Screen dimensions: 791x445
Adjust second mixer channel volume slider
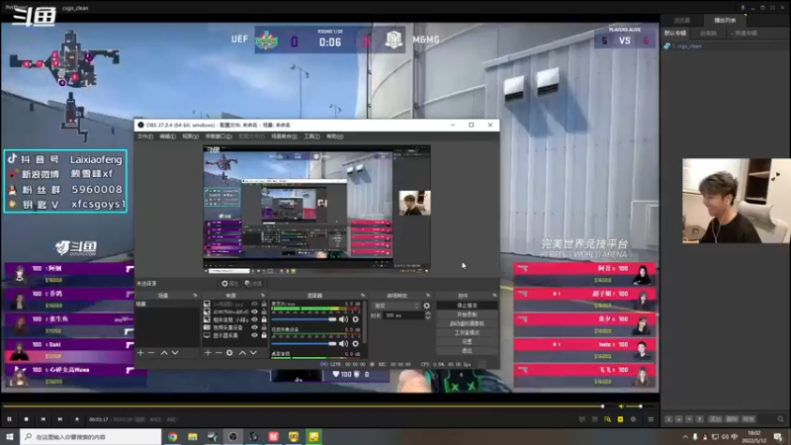(304, 343)
